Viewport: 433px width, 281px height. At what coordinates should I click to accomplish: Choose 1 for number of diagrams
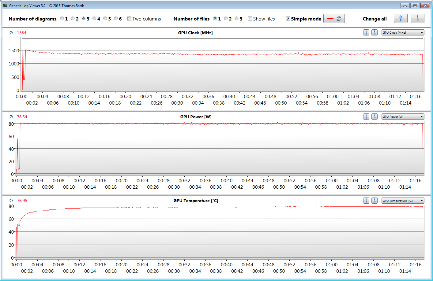click(62, 19)
